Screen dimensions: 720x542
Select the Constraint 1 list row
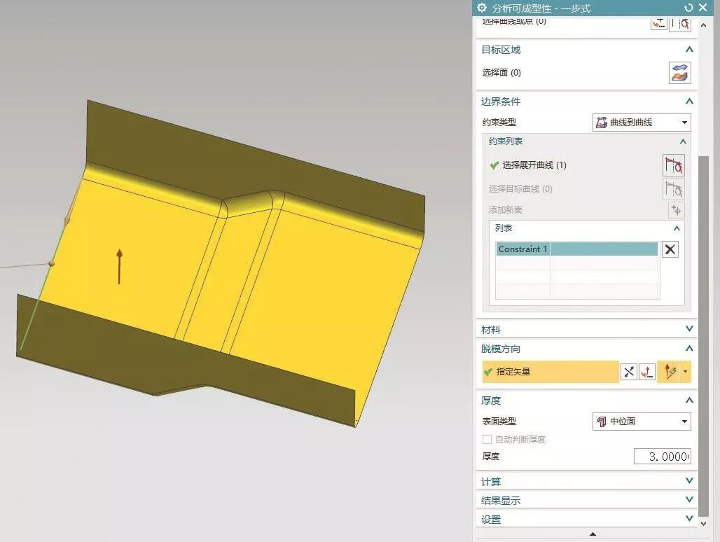[x=576, y=249]
